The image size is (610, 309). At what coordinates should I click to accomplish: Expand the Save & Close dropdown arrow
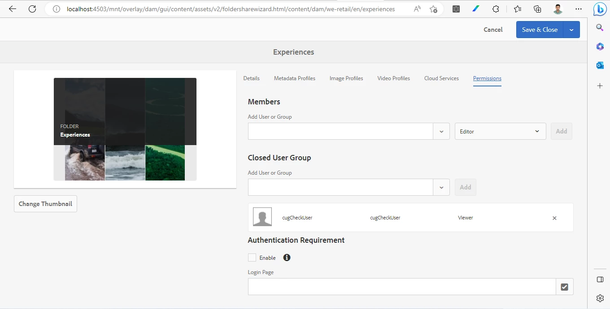571,30
